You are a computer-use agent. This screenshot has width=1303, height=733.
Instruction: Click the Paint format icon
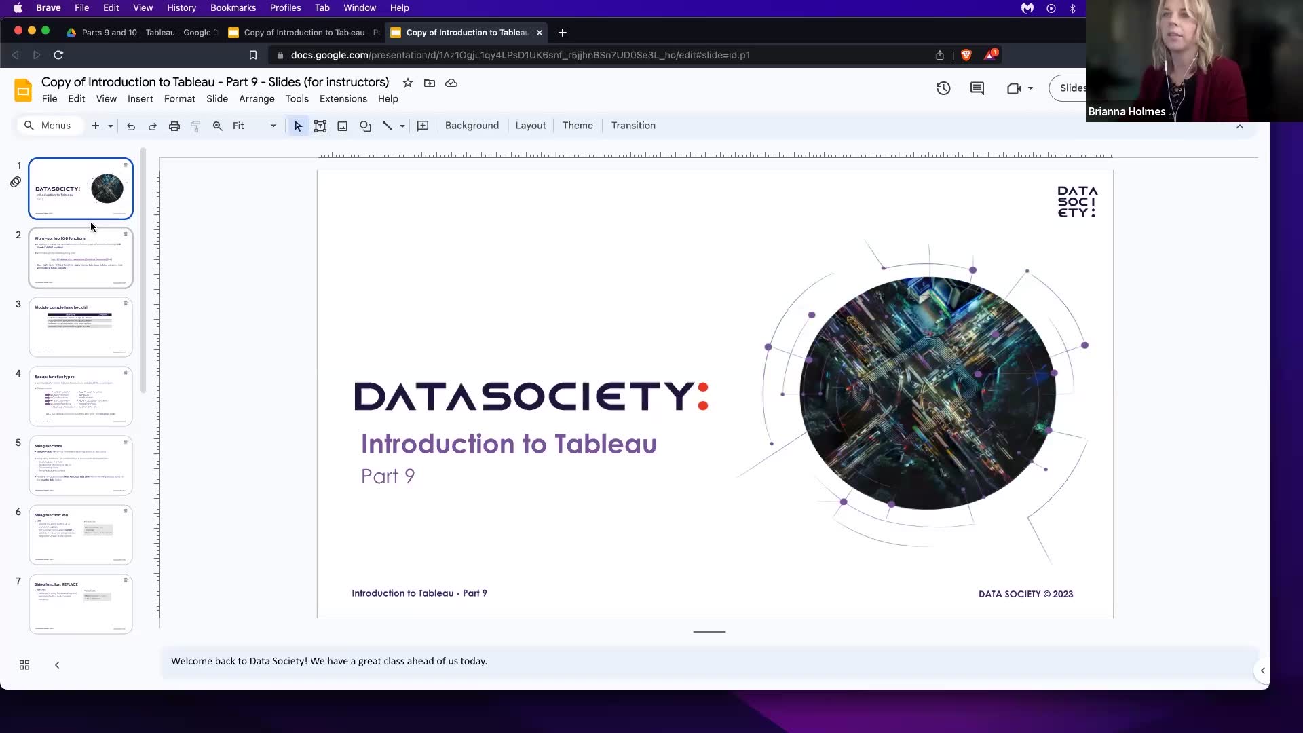click(195, 126)
